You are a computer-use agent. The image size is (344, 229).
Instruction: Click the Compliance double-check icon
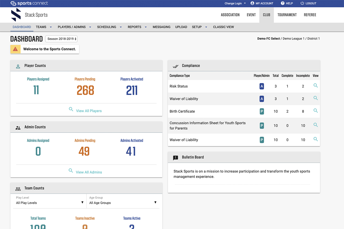[175, 66]
